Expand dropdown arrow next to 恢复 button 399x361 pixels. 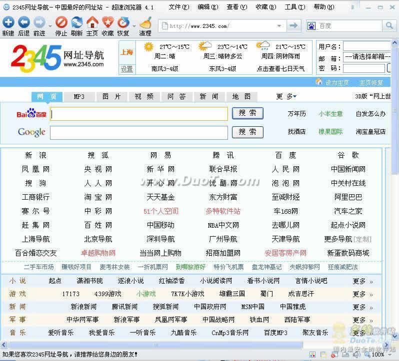pyautogui.click(x=134, y=26)
